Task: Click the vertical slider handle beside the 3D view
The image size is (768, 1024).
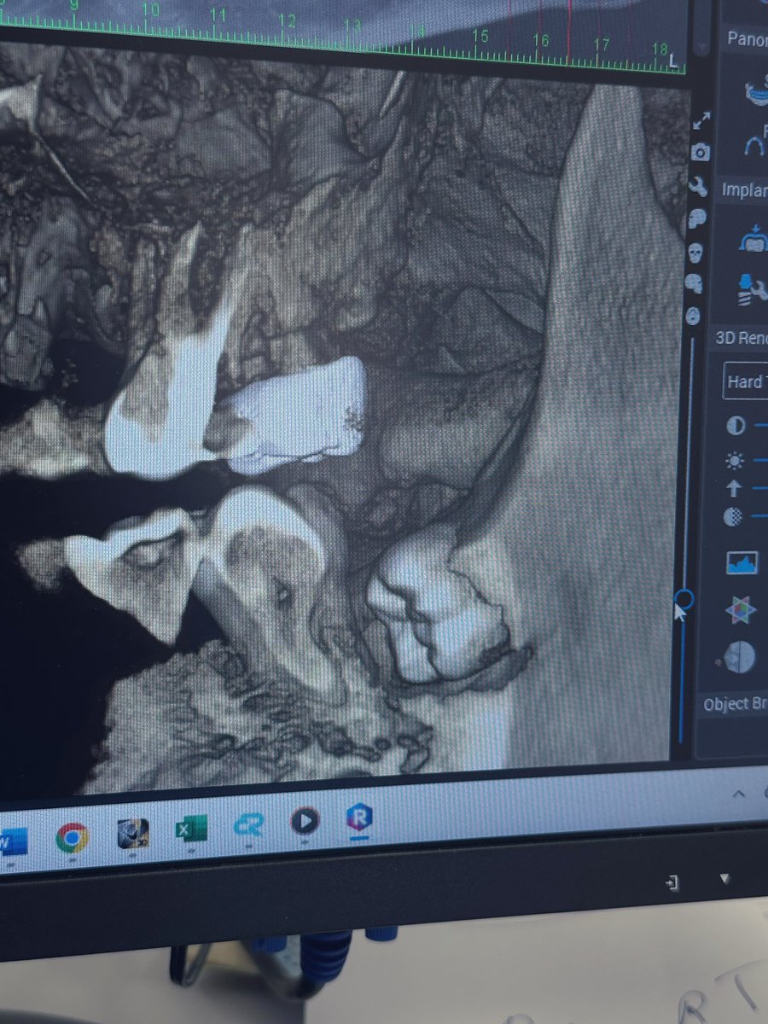Action: point(684,598)
